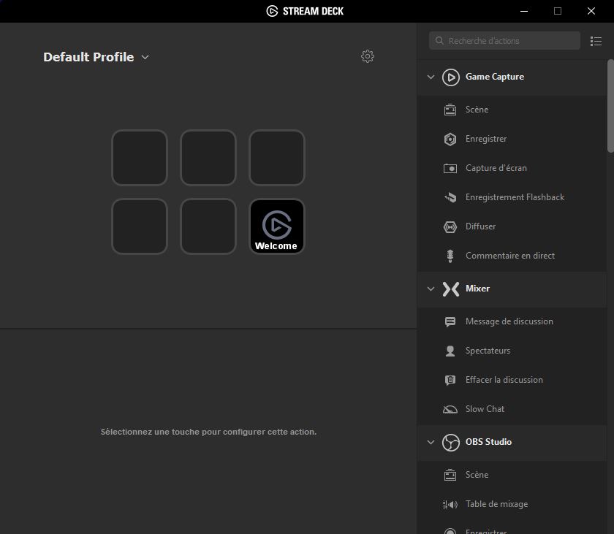Viewport: 614px width, 534px height.
Task: Select the OBS Studio Scène icon
Action: click(450, 475)
